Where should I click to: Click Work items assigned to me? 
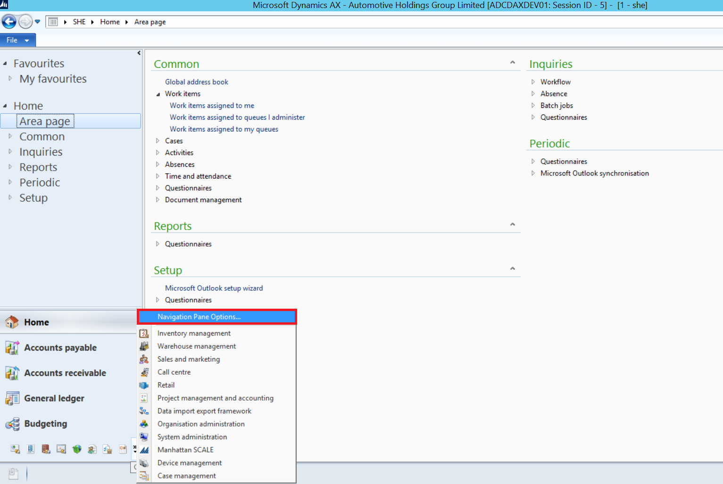tap(211, 105)
